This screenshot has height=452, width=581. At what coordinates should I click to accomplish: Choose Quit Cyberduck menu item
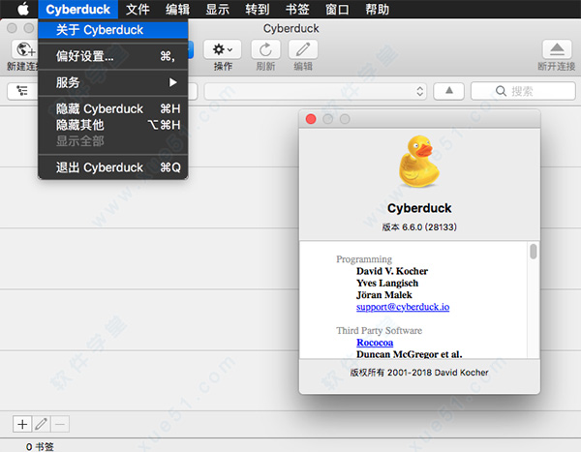pyautogui.click(x=113, y=167)
